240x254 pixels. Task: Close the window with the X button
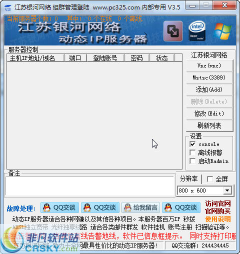point(224,5)
